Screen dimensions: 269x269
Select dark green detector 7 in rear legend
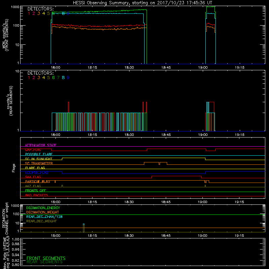(x=58, y=78)
